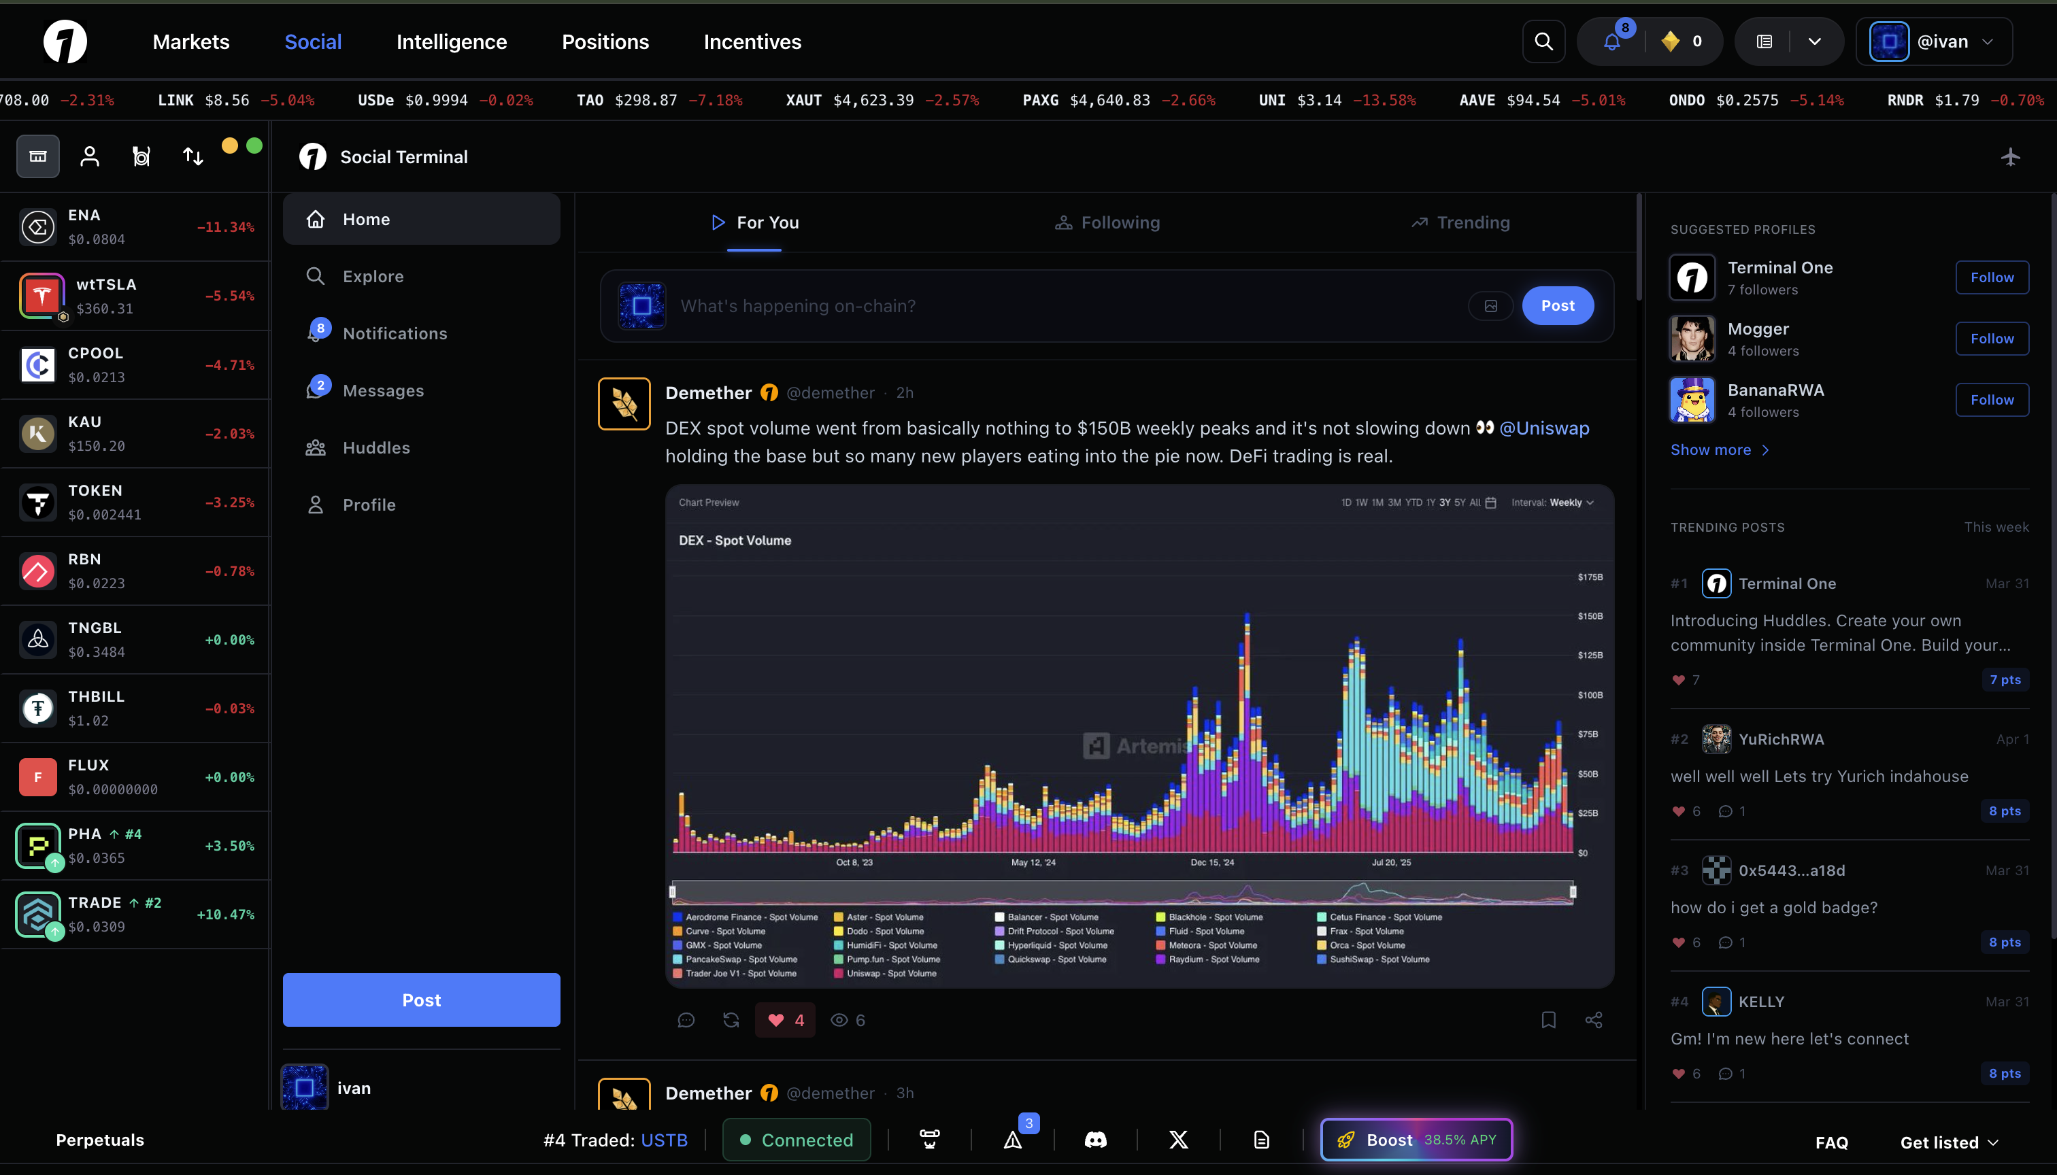Toggle Pump.fun - Spot Volume legend series
This screenshot has width=2057, height=1175.
(x=887, y=959)
